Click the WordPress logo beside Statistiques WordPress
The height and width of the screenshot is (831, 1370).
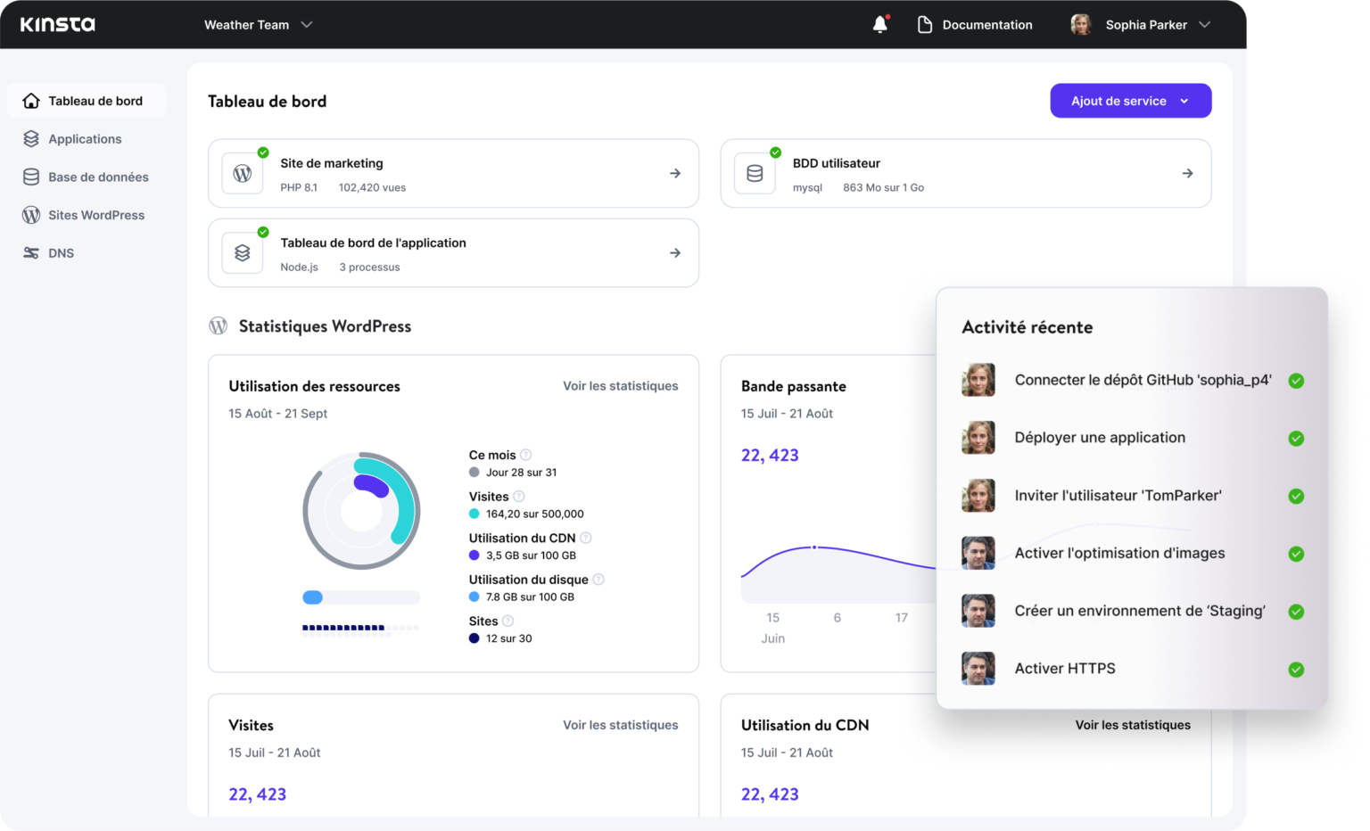pyautogui.click(x=217, y=325)
